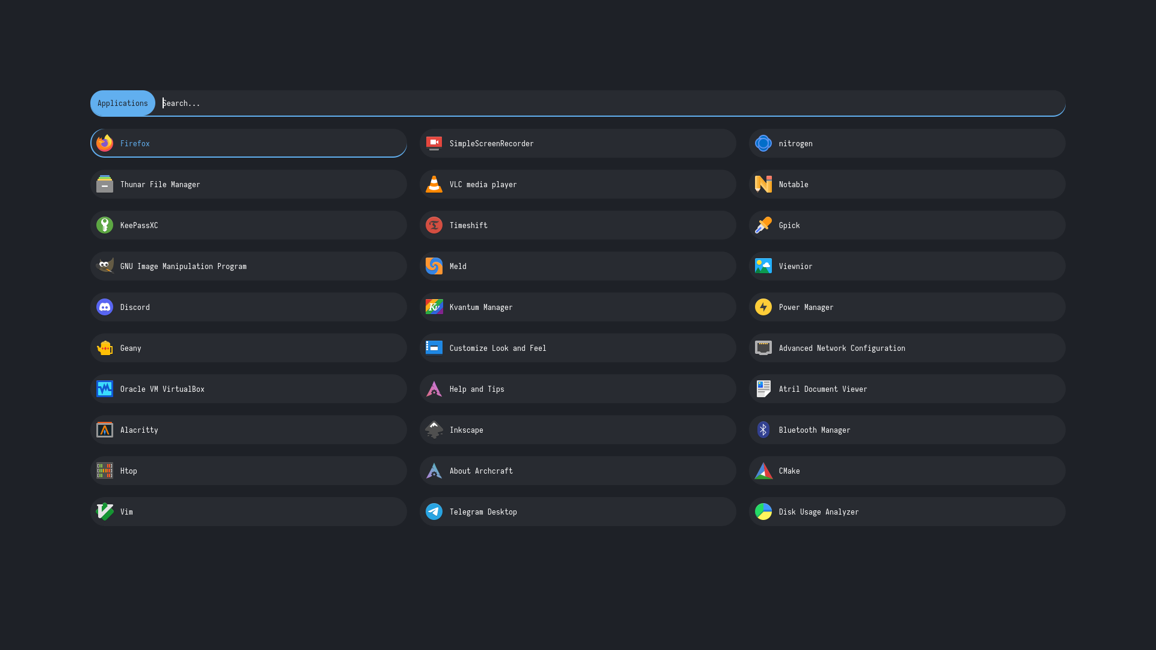Open Telegram Desktop paper-plane icon
The image size is (1156, 650).
point(433,512)
